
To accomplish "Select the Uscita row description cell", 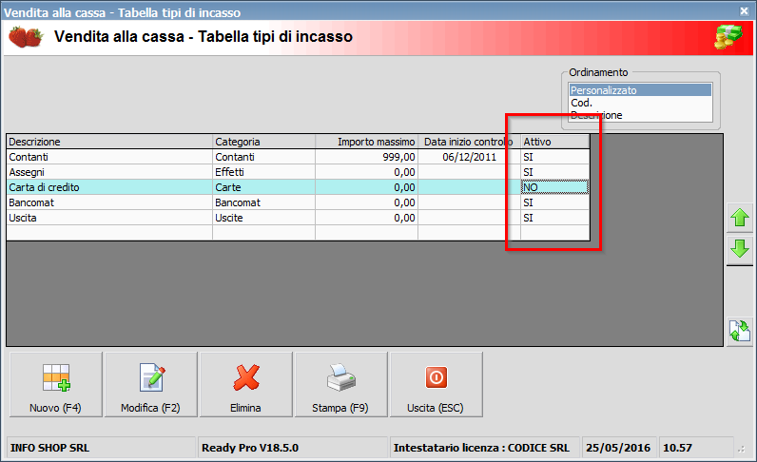I will 109,218.
